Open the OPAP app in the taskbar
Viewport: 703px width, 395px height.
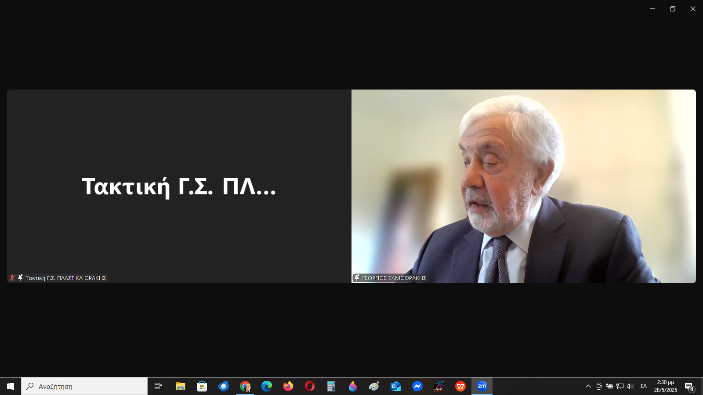pos(439,386)
